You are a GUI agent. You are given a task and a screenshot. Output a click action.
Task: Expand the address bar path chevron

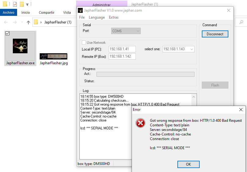pyautogui.click(x=41, y=22)
